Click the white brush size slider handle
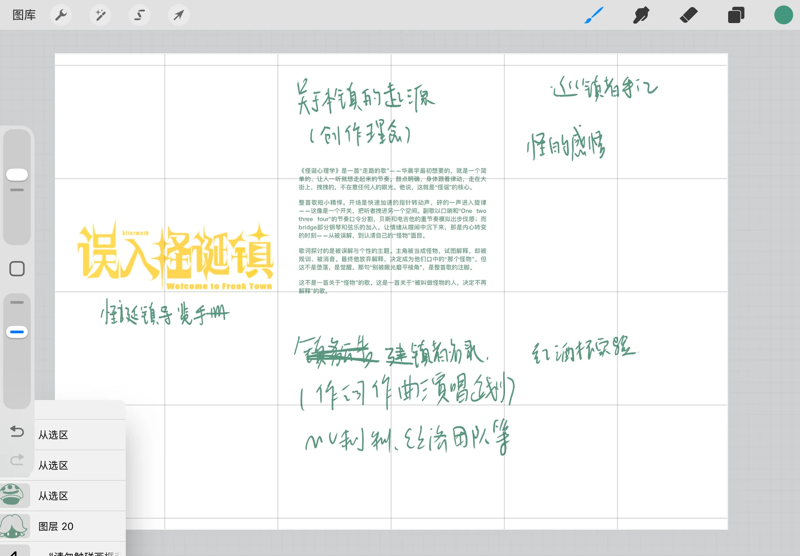 [x=17, y=175]
